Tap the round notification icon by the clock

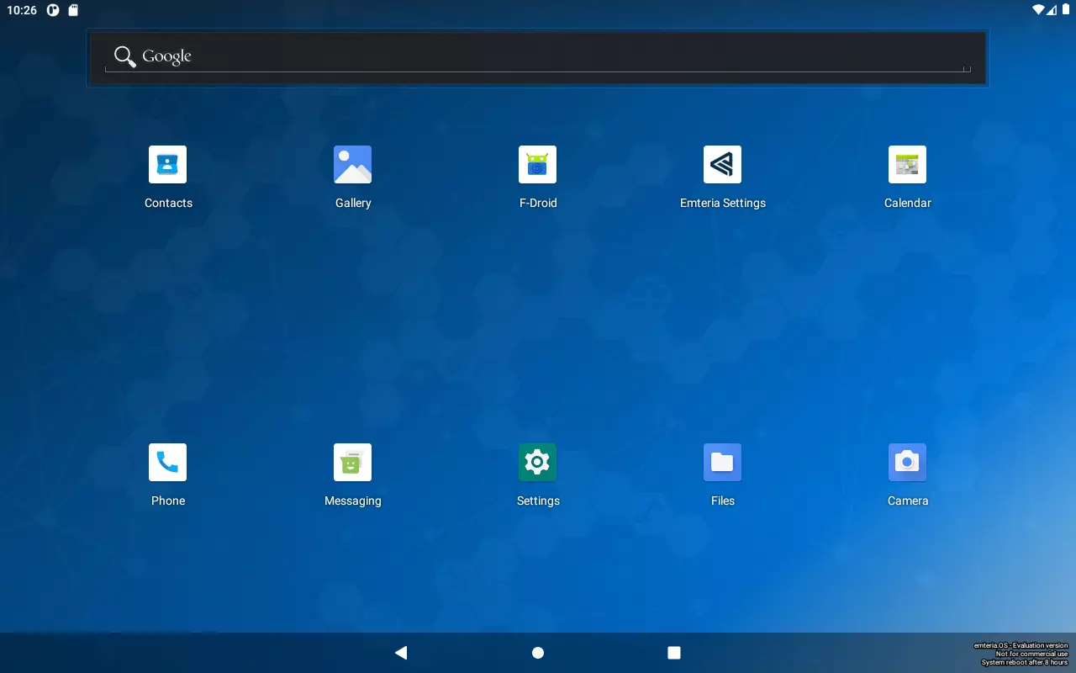click(x=53, y=11)
